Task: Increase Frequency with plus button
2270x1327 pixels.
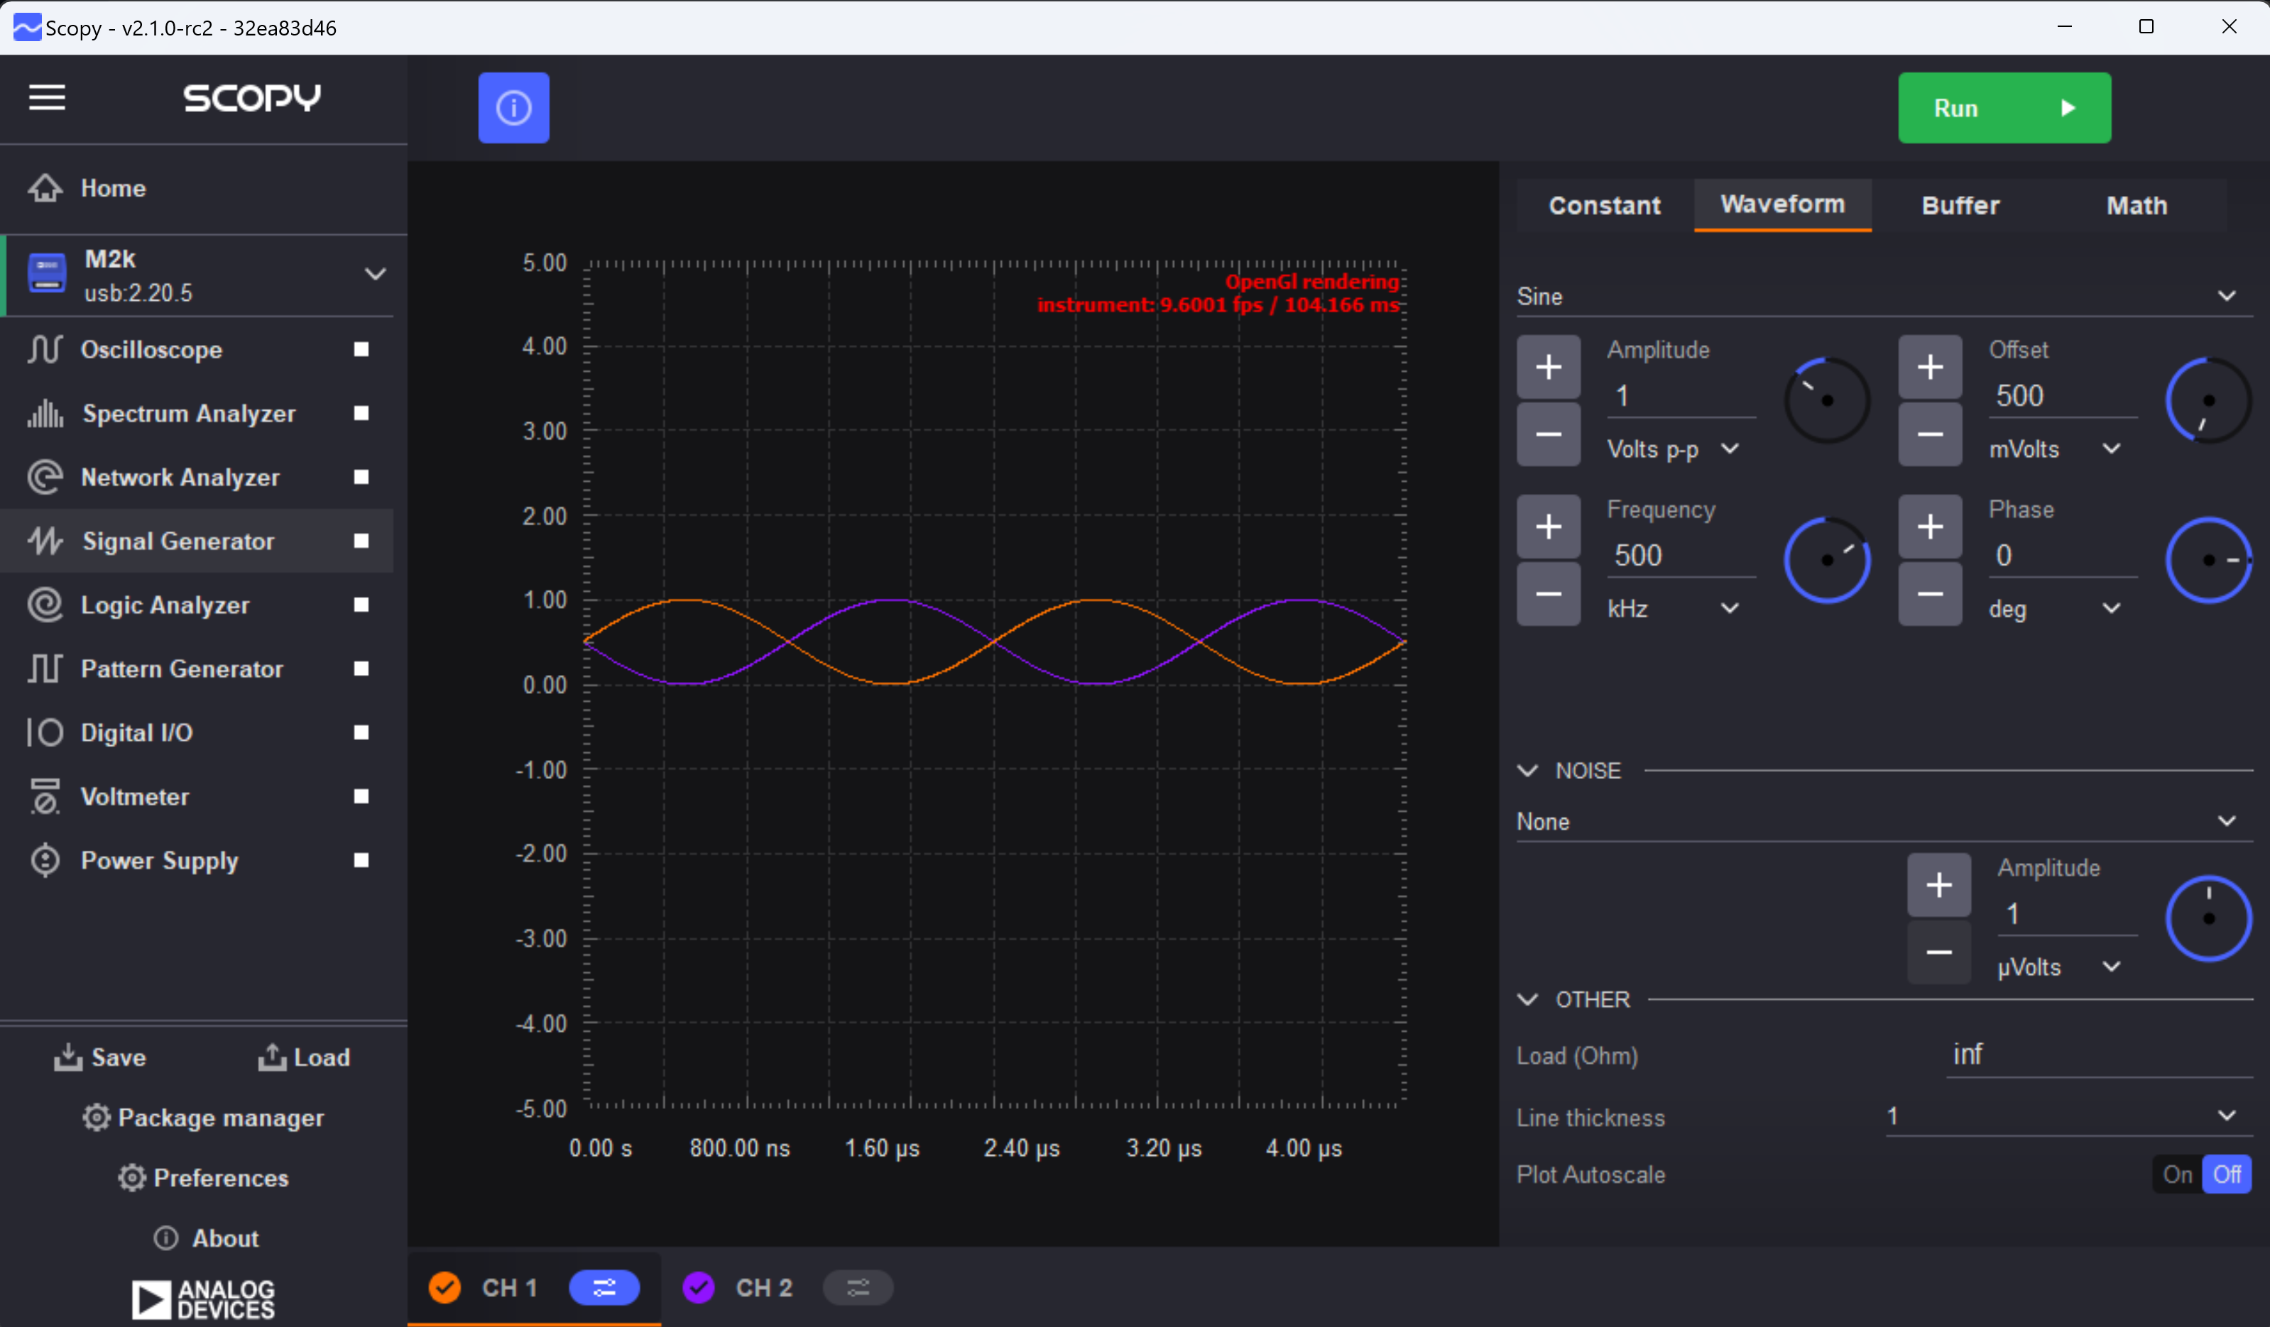Action: tap(1549, 527)
